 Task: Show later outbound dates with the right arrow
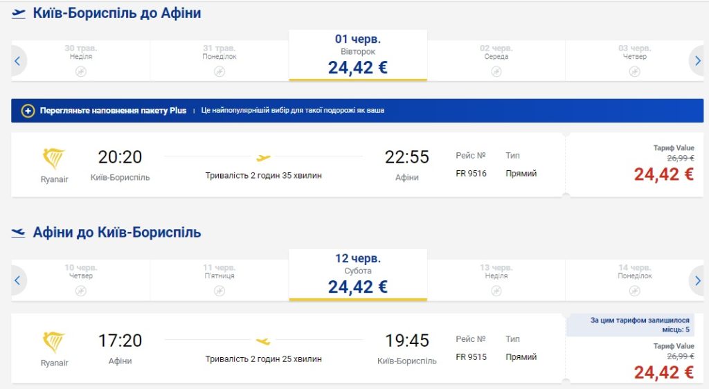pos(697,61)
